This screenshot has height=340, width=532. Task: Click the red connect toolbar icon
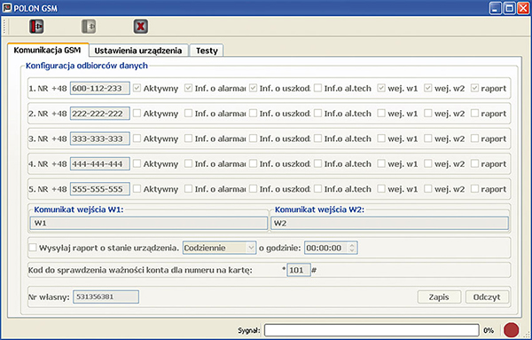click(36, 27)
